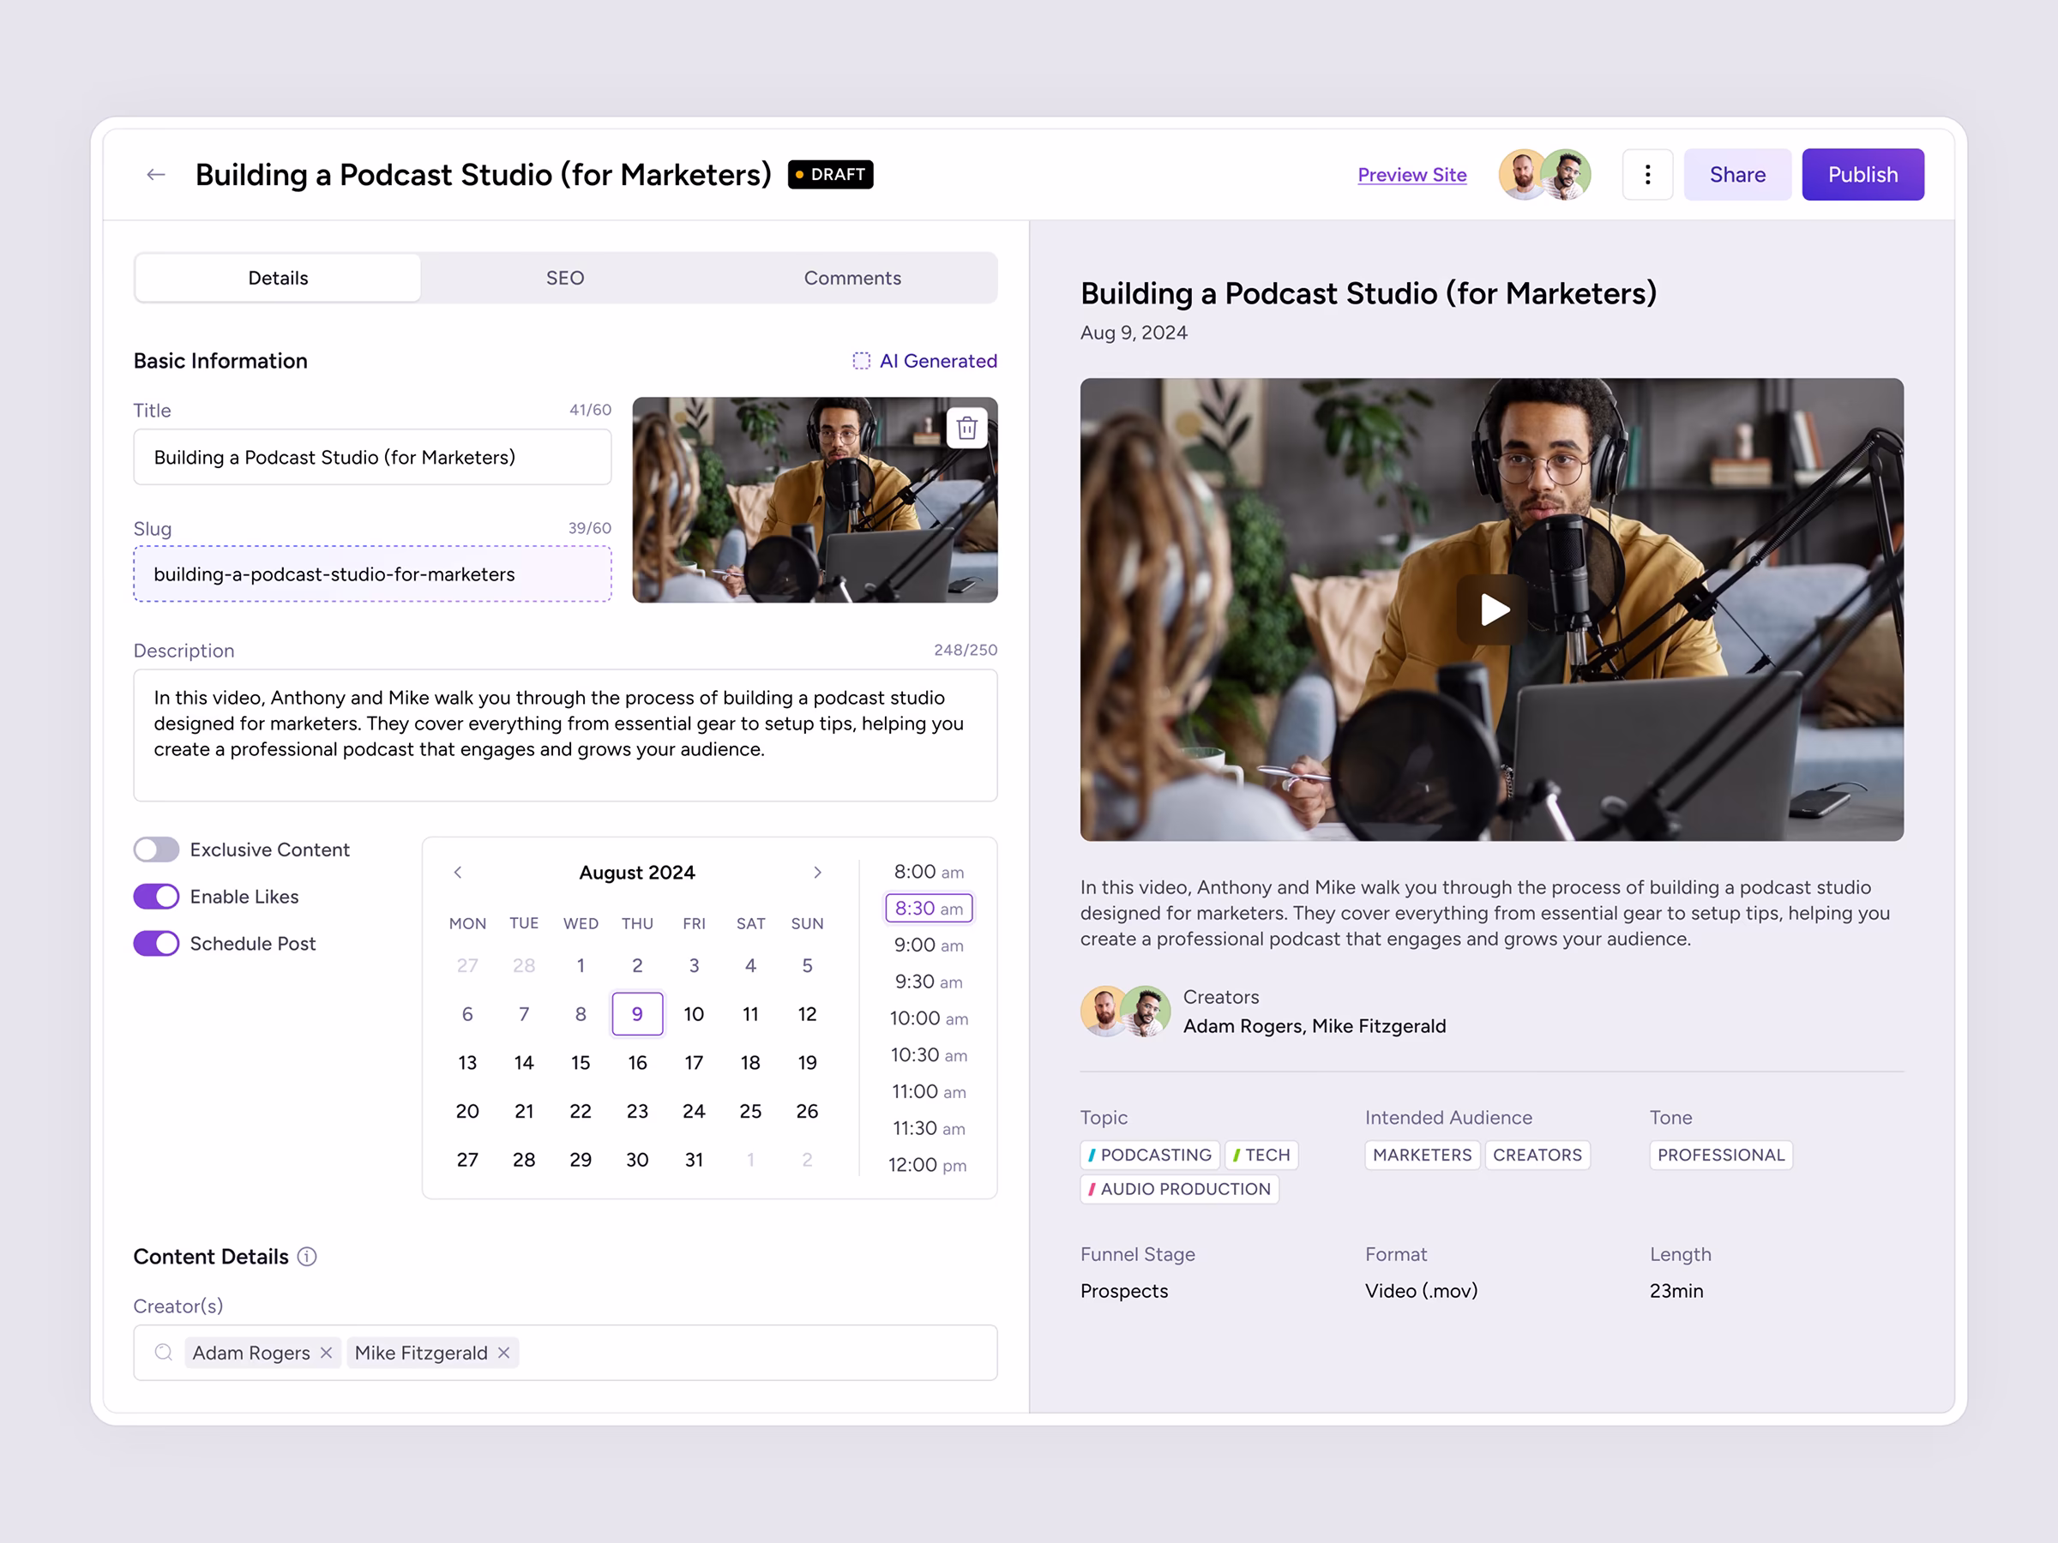Click the CREATORS audience tag
This screenshot has height=1543, width=2058.
pyautogui.click(x=1537, y=1154)
